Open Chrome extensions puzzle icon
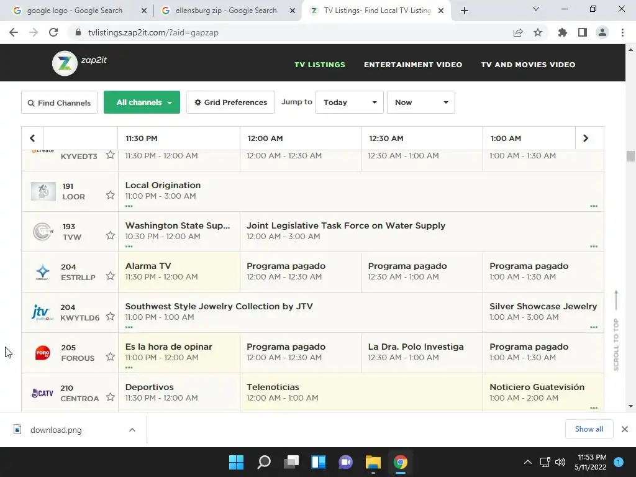 pos(563,32)
